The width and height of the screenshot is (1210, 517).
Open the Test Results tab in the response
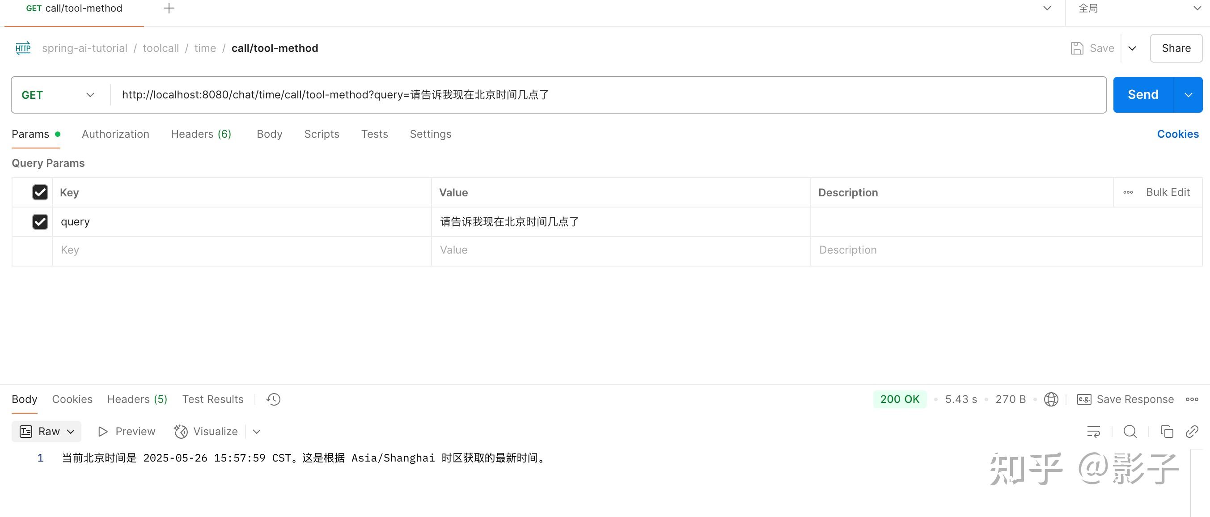point(212,399)
